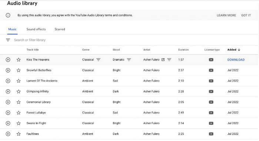
Task: Focus the Search or filter library field
Action: click(x=30, y=40)
